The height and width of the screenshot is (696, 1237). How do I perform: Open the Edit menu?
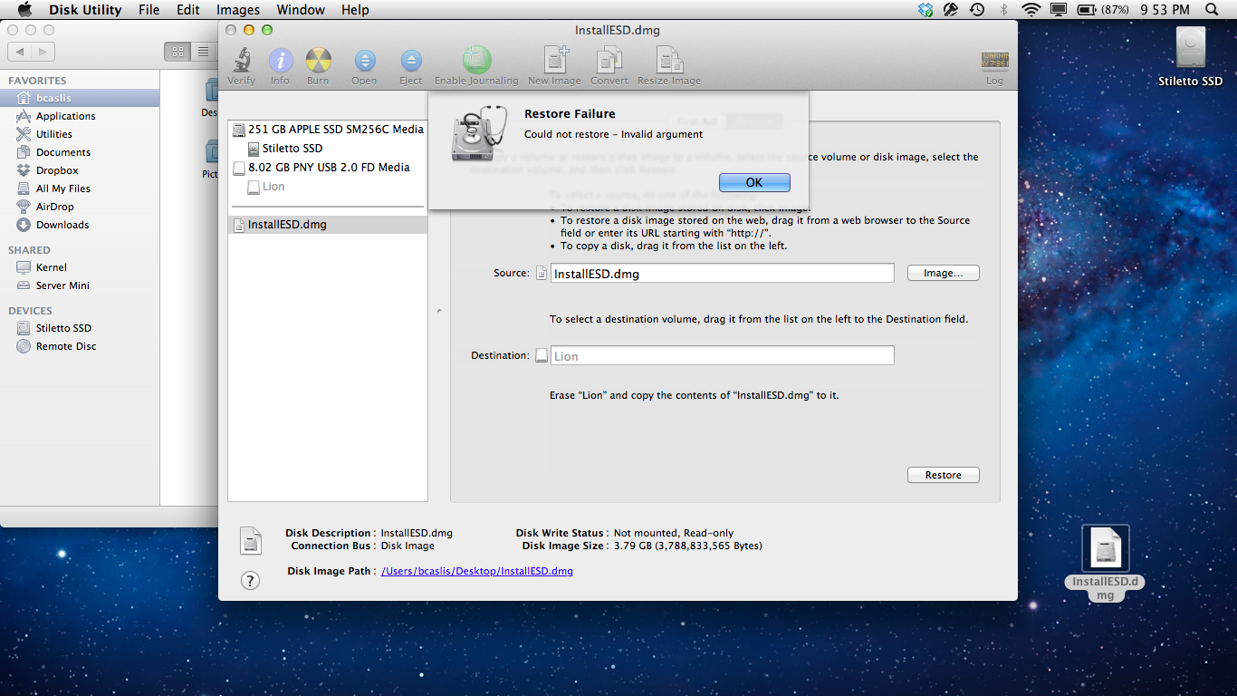tap(188, 10)
